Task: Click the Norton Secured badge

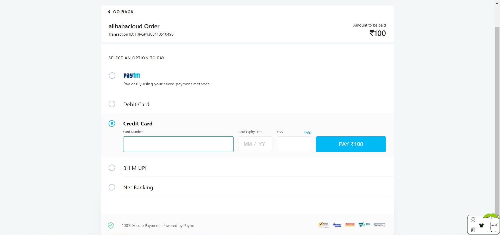Action: 324,225
